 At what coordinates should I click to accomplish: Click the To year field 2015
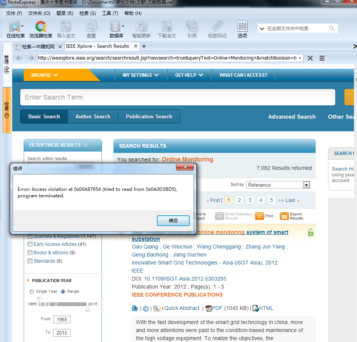pos(62,333)
